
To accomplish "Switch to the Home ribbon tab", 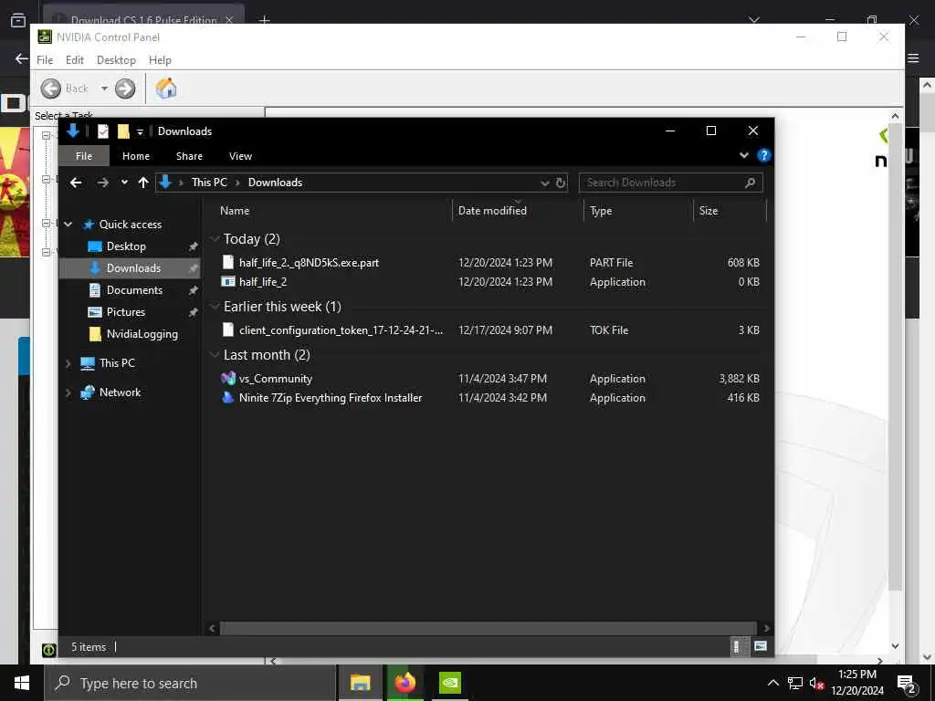I will pyautogui.click(x=136, y=156).
